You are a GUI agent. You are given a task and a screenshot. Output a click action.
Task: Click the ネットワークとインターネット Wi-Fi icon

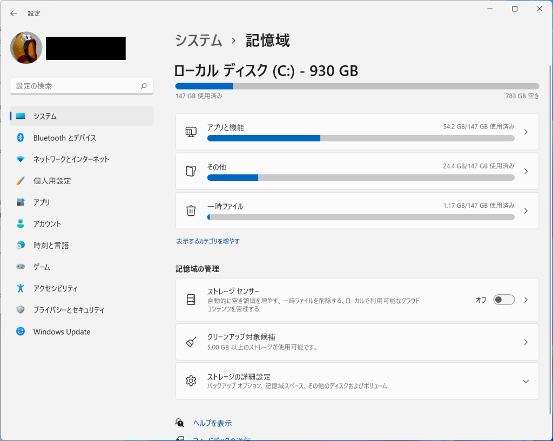pyautogui.click(x=21, y=159)
